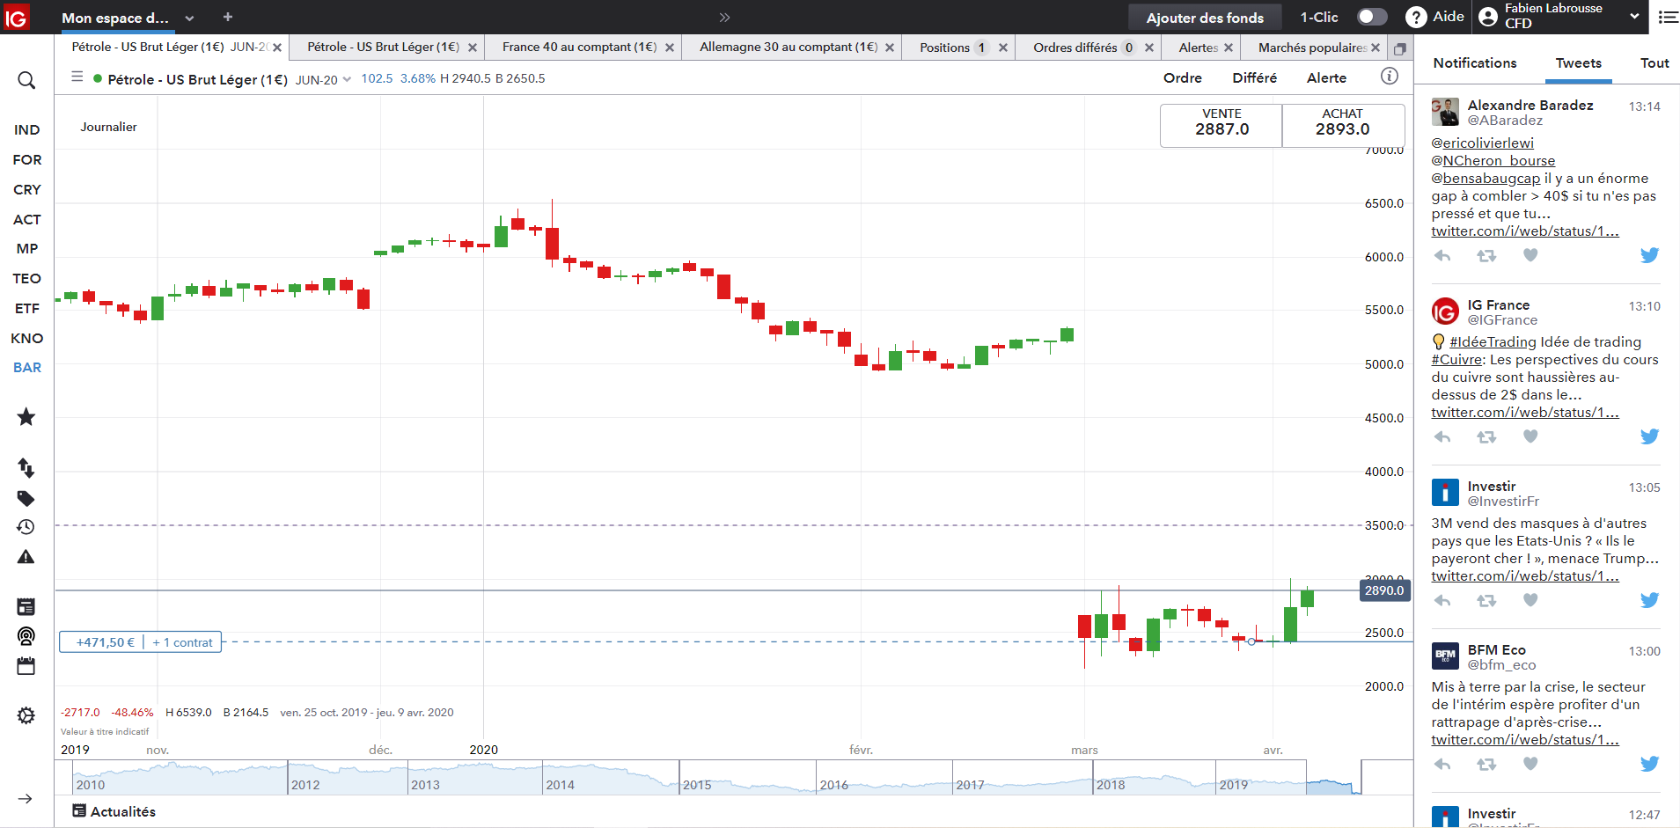
Task: Open the Ordres différés tab
Action: (x=1075, y=48)
